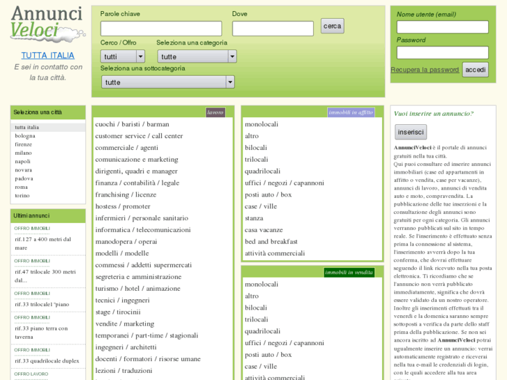This screenshot has width=507, height=380.
Task: Open casa vacanze category
Action: point(264,229)
